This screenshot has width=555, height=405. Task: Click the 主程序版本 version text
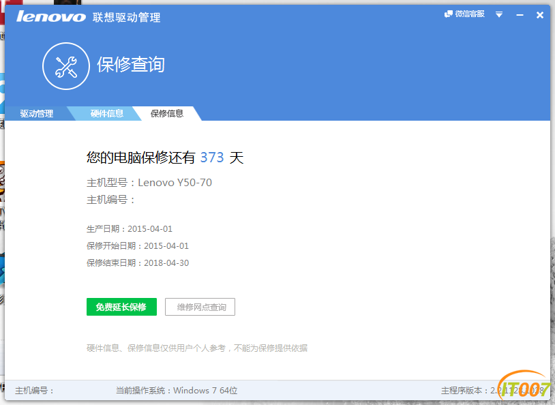(493, 391)
